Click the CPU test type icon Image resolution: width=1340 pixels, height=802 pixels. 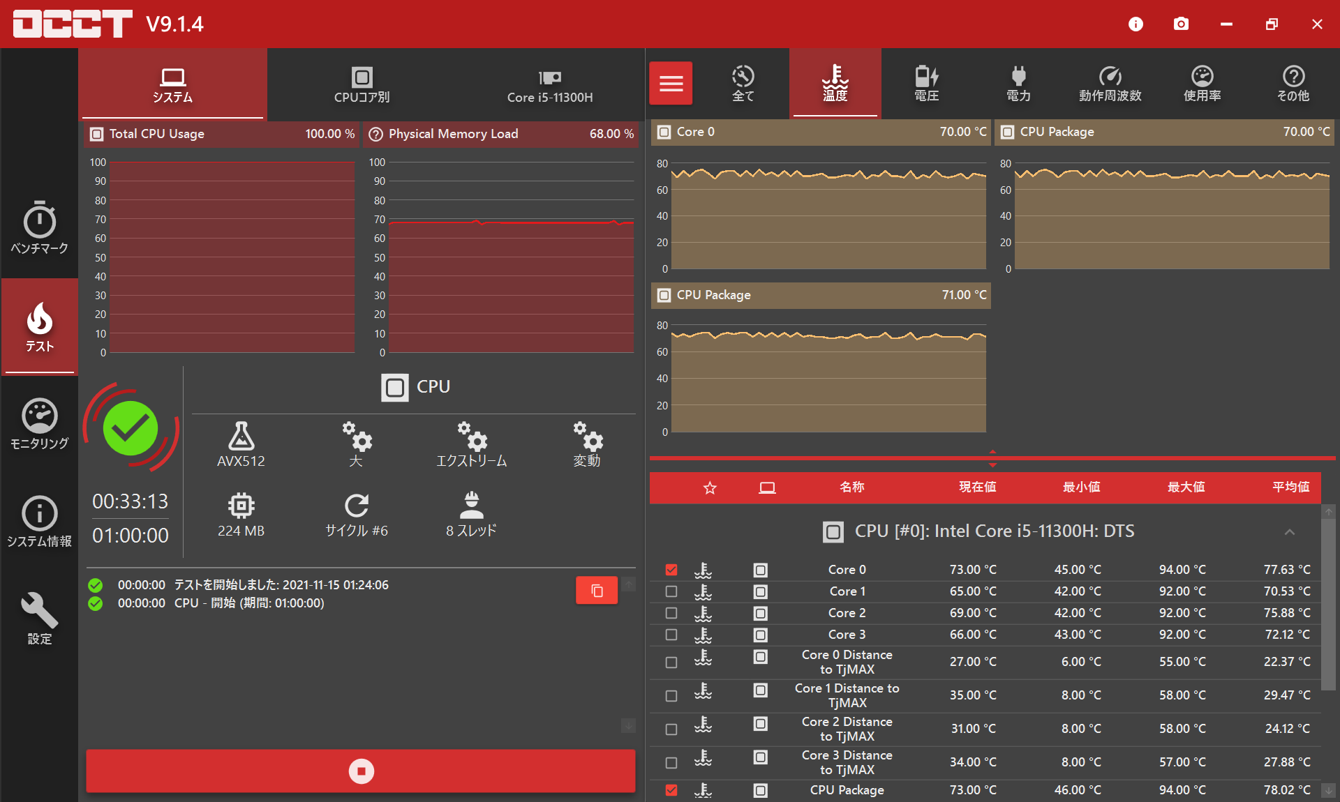click(x=395, y=387)
